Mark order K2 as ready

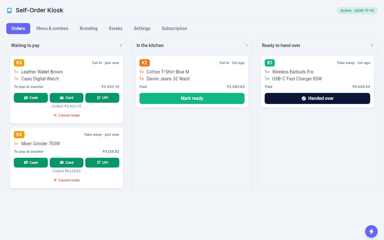(x=192, y=98)
